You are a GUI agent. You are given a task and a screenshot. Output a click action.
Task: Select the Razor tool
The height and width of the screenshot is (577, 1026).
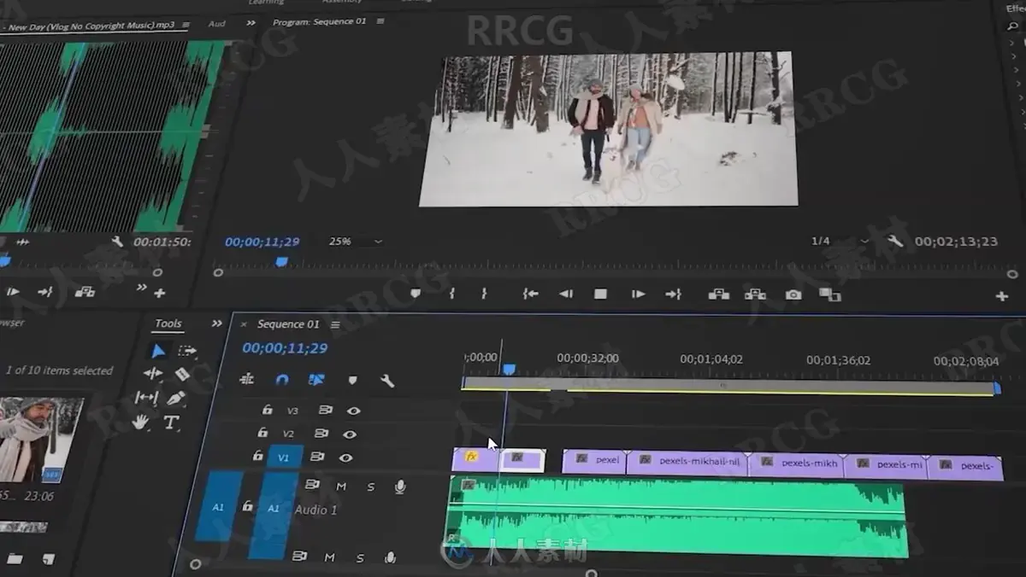pos(182,374)
